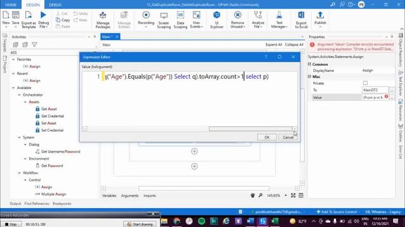Click Export to Excel
Viewport: 405px width, 227px height.
[301, 20]
